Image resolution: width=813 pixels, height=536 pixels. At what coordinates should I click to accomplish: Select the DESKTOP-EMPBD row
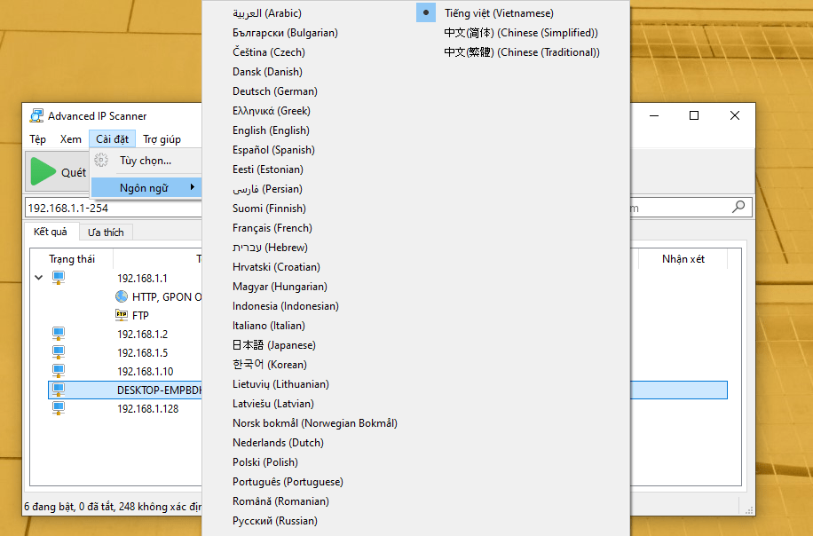[387, 390]
